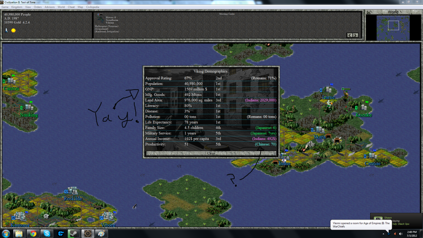Click the unit standing east of Iarne

pyautogui.click(x=346, y=94)
